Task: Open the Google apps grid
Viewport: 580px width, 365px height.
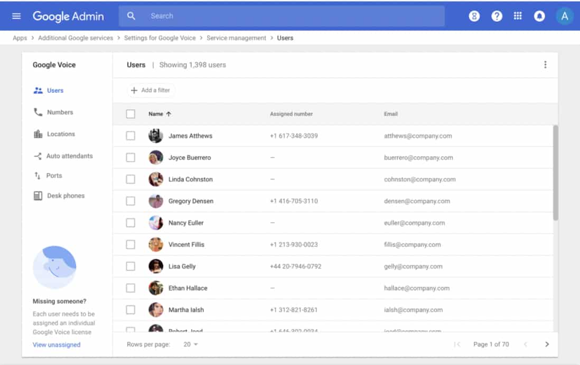Action: pos(518,16)
